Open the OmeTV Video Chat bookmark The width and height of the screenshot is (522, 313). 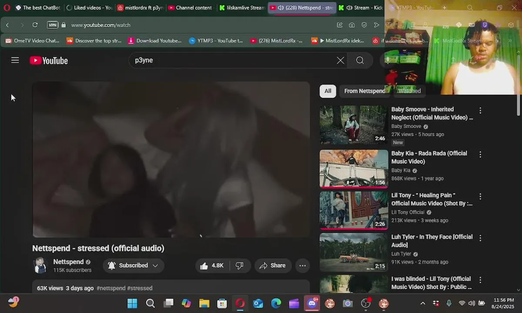32,41
